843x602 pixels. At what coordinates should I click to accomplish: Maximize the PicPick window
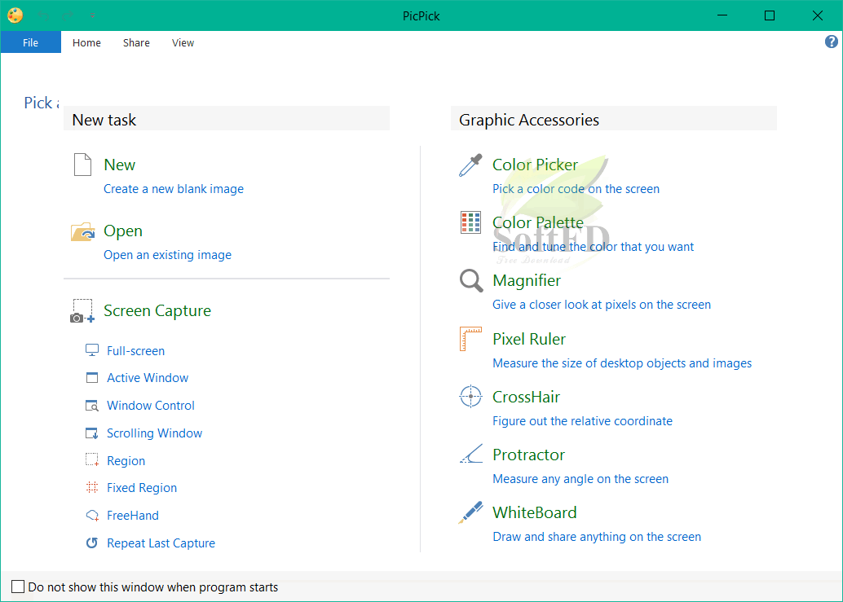pyautogui.click(x=770, y=15)
